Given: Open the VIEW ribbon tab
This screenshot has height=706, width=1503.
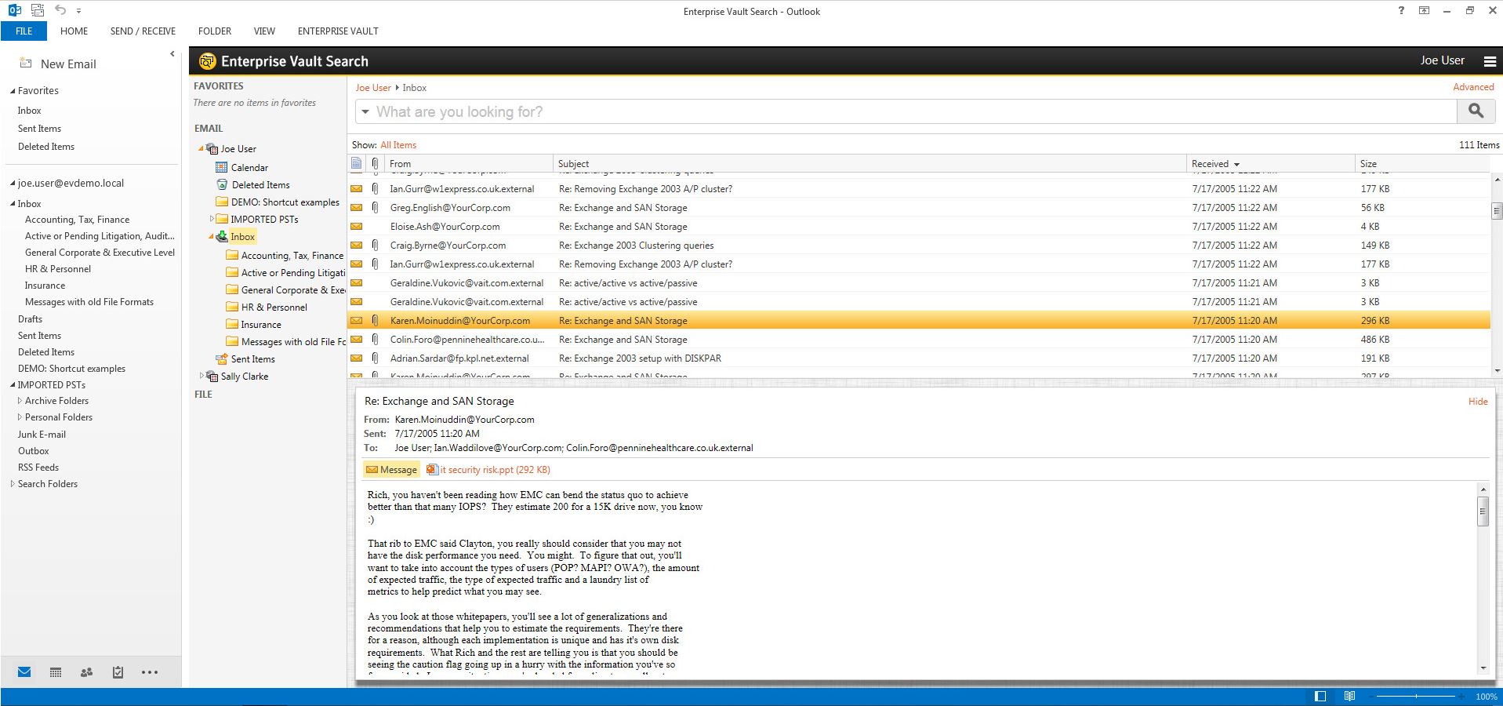Looking at the screenshot, I should click(264, 31).
